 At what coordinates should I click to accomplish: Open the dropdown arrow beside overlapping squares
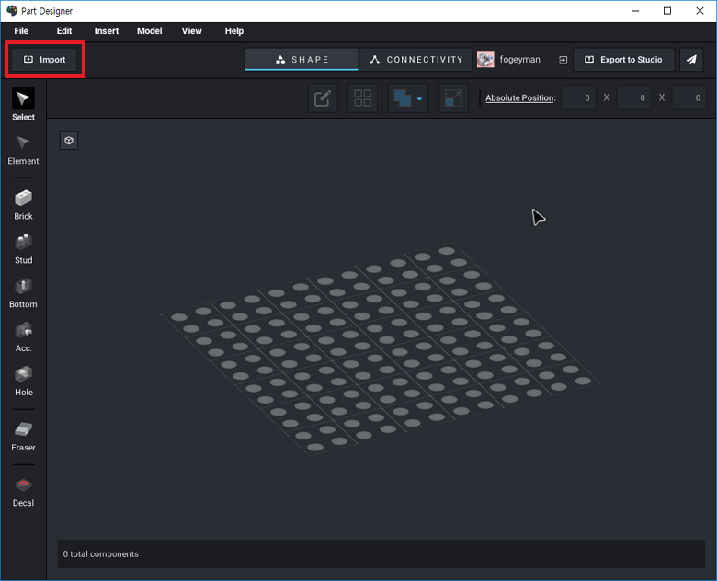pos(419,98)
